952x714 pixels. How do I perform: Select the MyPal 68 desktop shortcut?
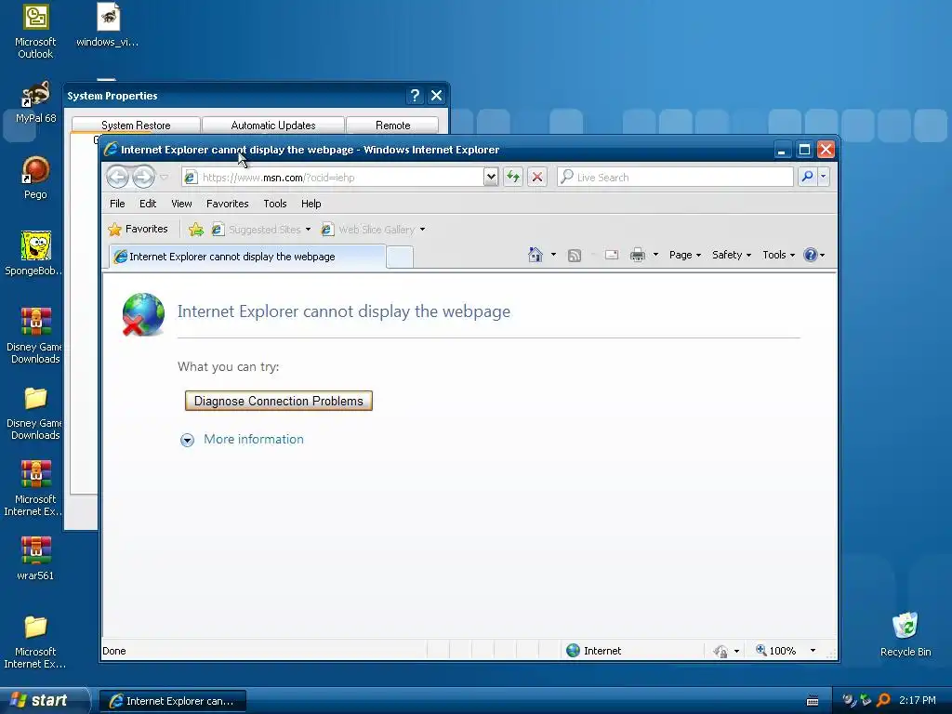click(x=35, y=102)
